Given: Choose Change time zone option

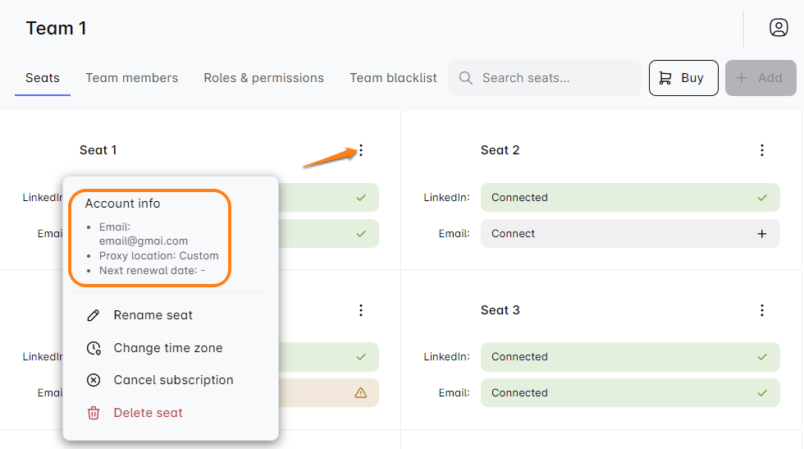Looking at the screenshot, I should (167, 348).
